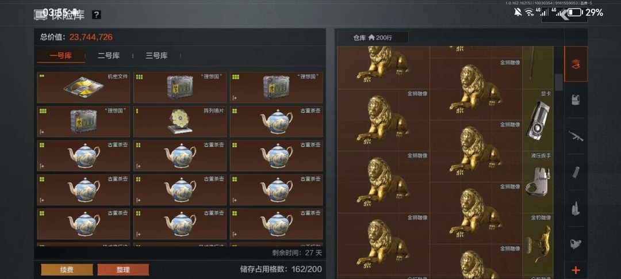Open the vault help question mark

[x=96, y=15]
